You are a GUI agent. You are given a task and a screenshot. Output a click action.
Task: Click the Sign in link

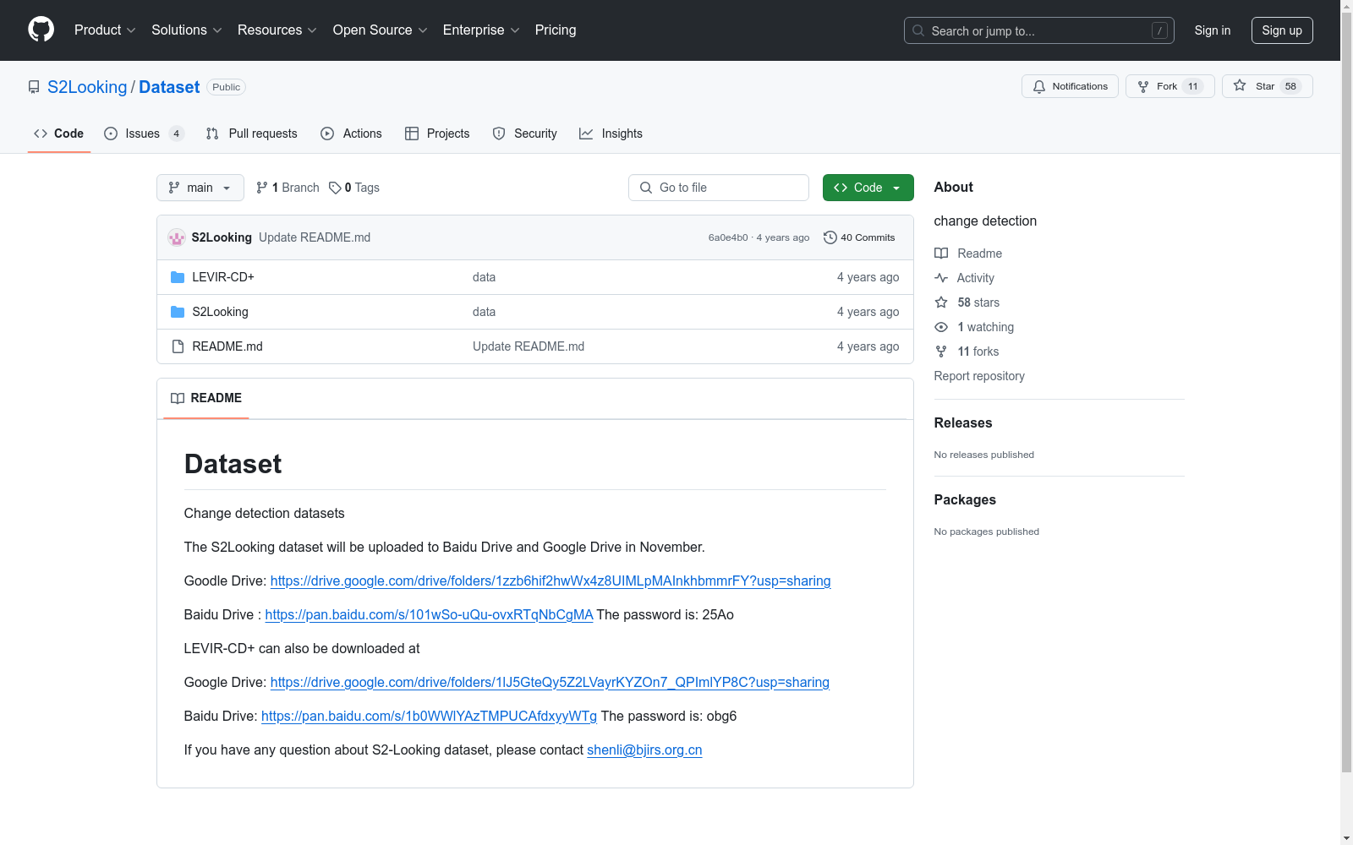[x=1213, y=30]
